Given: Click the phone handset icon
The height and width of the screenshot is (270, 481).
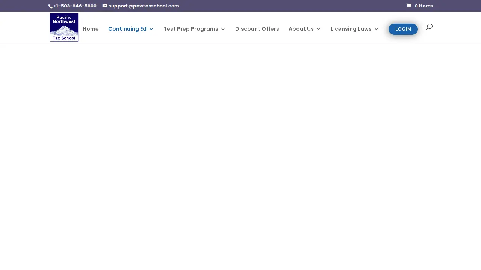Looking at the screenshot, I should (x=50, y=6).
